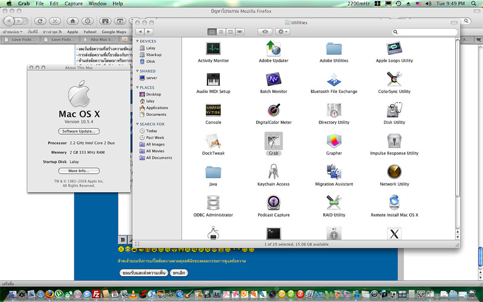
Task: Launch Batch Monitor
Action: click(x=273, y=80)
